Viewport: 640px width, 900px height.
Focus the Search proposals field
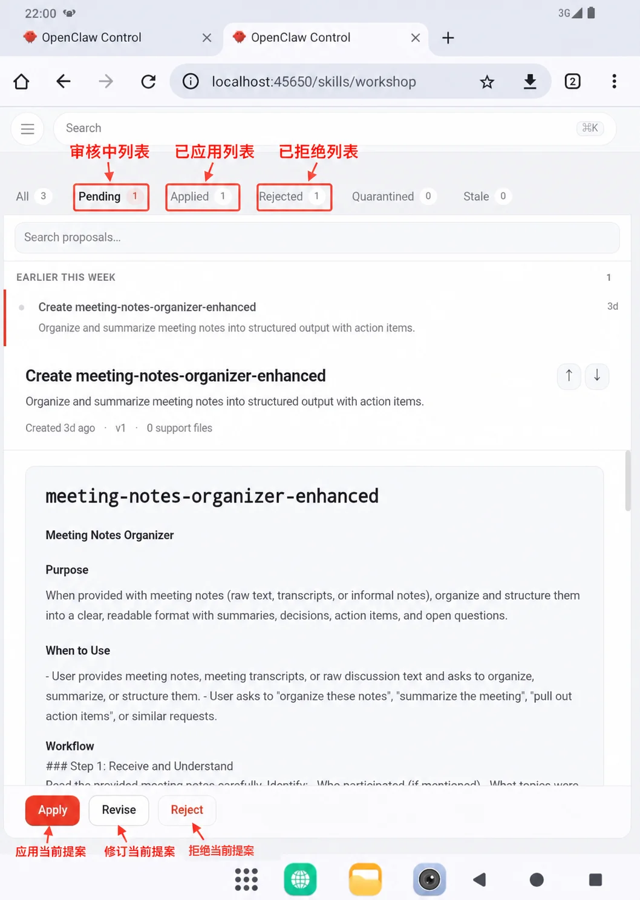click(x=317, y=237)
